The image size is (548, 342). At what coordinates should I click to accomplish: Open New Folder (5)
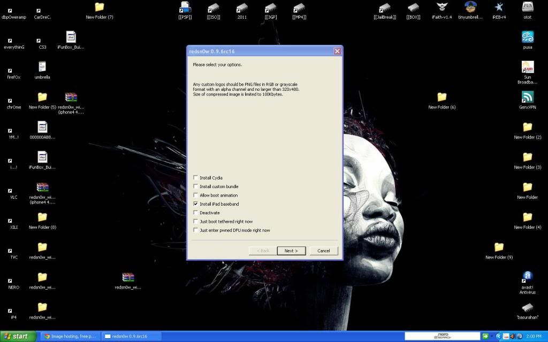42,100
